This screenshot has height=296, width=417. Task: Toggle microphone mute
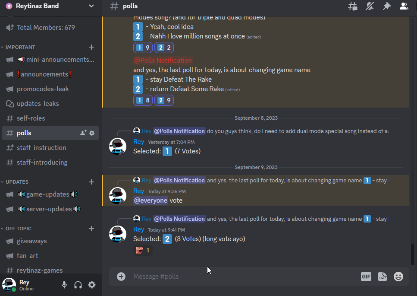64,285
